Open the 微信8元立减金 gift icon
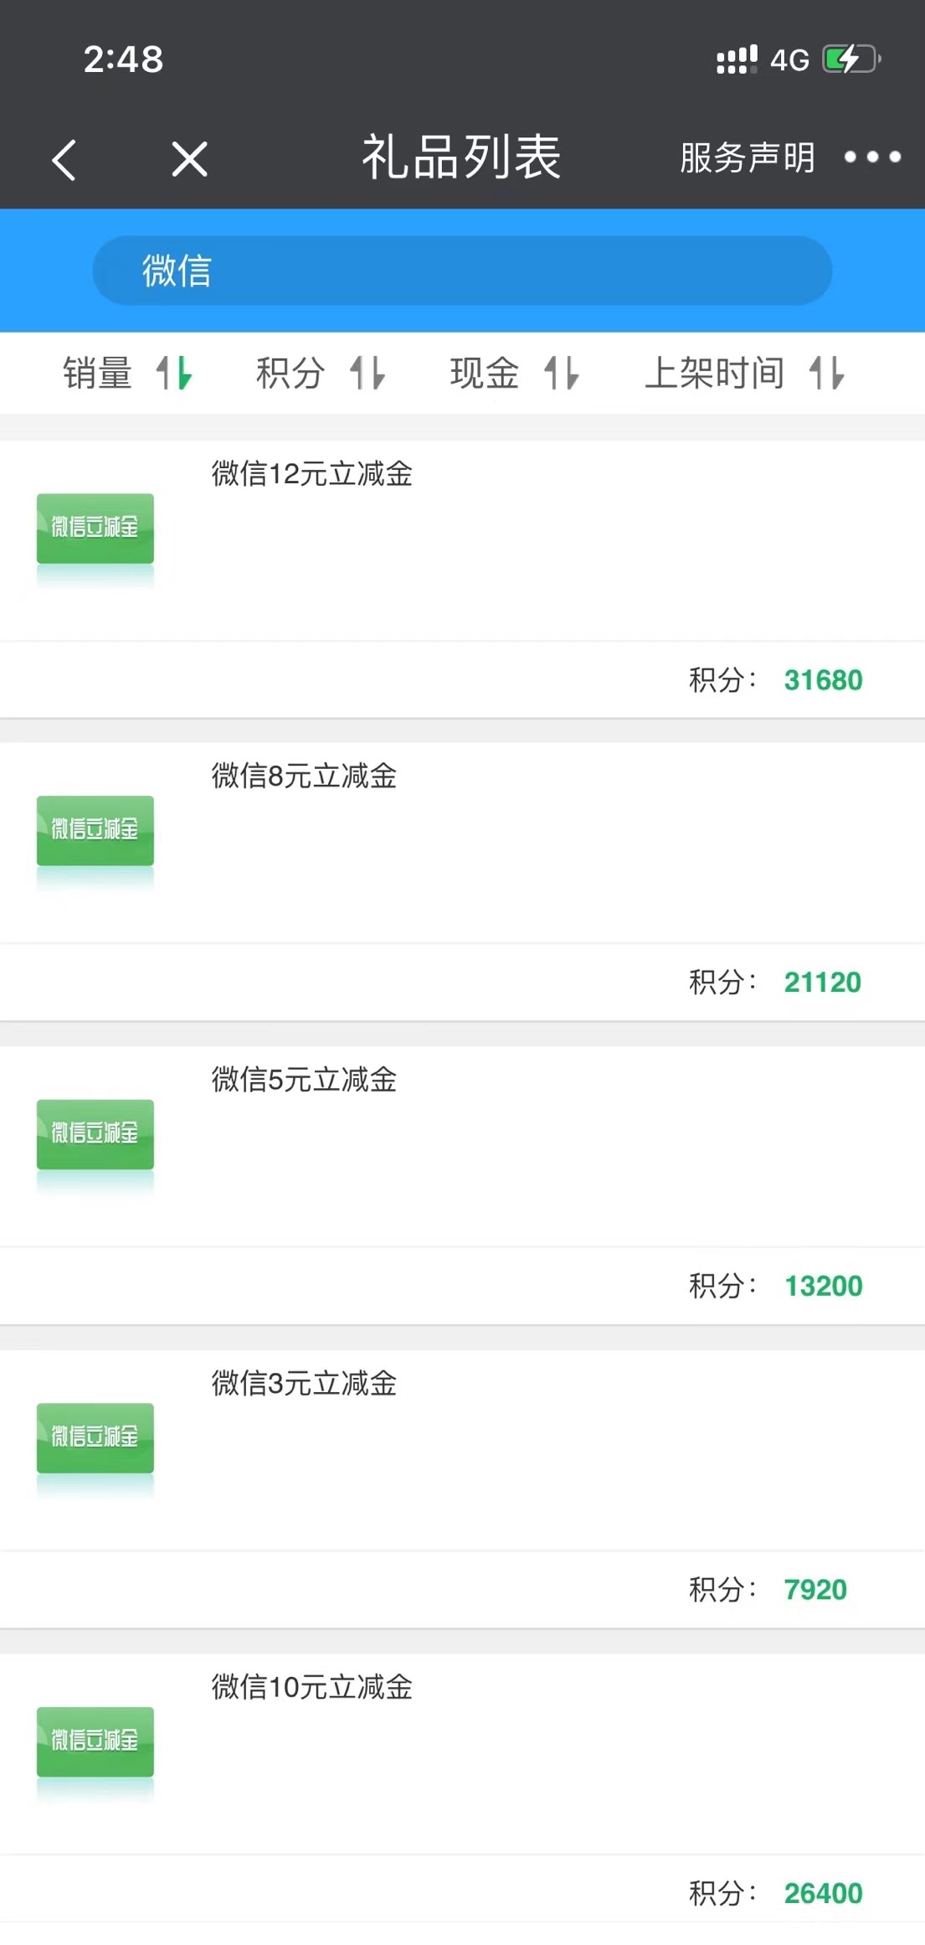Screen dimensions: 925x1945 tap(95, 831)
